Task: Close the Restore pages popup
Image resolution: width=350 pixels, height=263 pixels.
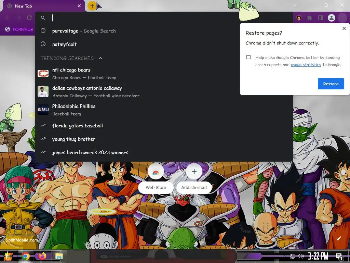Action: (344, 28)
